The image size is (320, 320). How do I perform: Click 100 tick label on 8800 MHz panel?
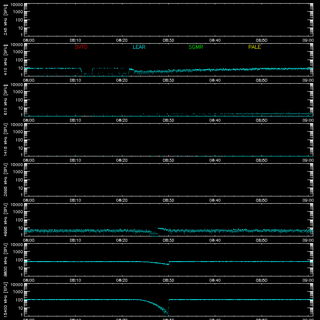point(19,260)
